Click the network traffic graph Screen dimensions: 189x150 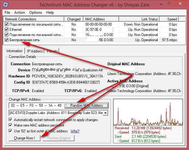pos(148,112)
